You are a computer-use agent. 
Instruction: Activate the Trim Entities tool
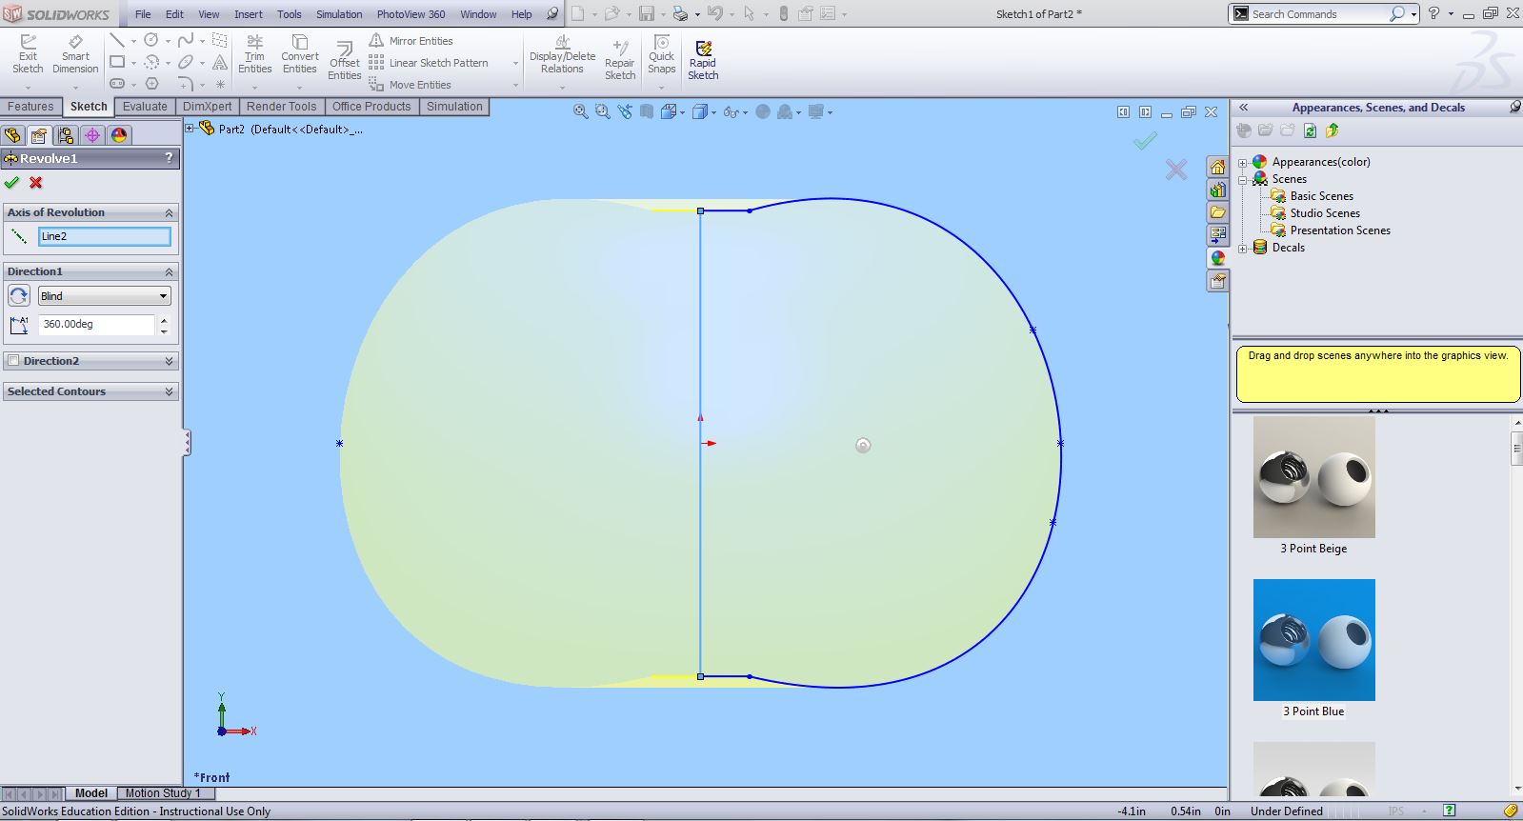tap(254, 54)
